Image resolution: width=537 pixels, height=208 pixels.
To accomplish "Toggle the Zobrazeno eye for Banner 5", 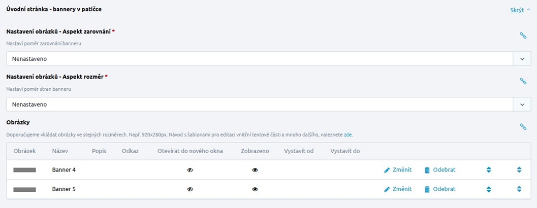I will click(255, 189).
